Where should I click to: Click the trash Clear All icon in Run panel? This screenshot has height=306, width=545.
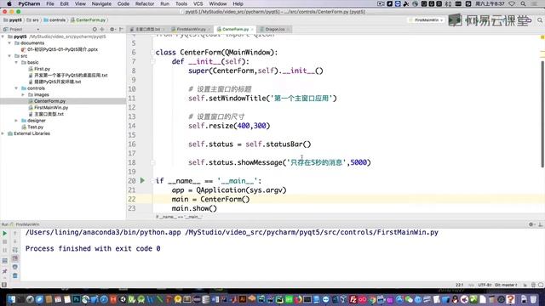tap(15, 275)
